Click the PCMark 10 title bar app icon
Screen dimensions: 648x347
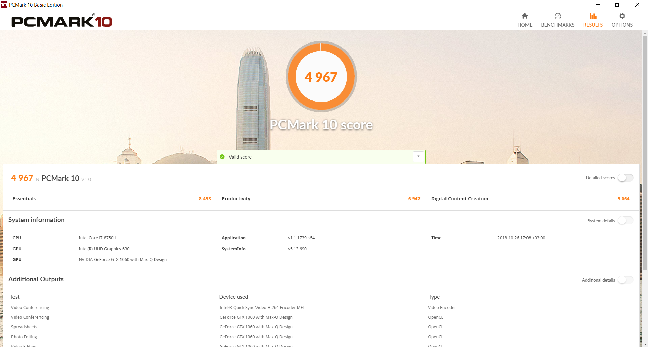tap(4, 5)
